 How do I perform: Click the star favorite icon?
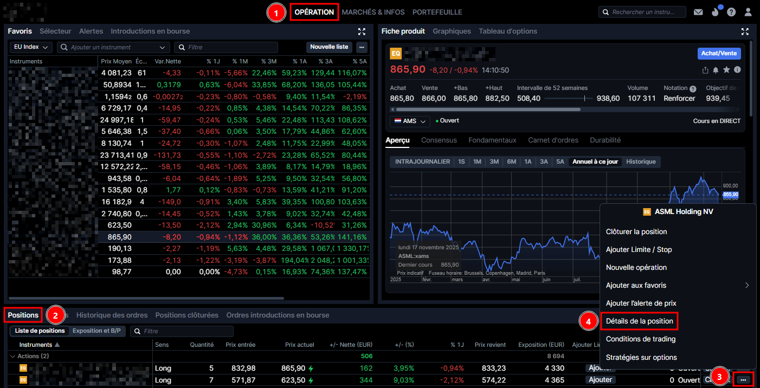click(x=726, y=70)
